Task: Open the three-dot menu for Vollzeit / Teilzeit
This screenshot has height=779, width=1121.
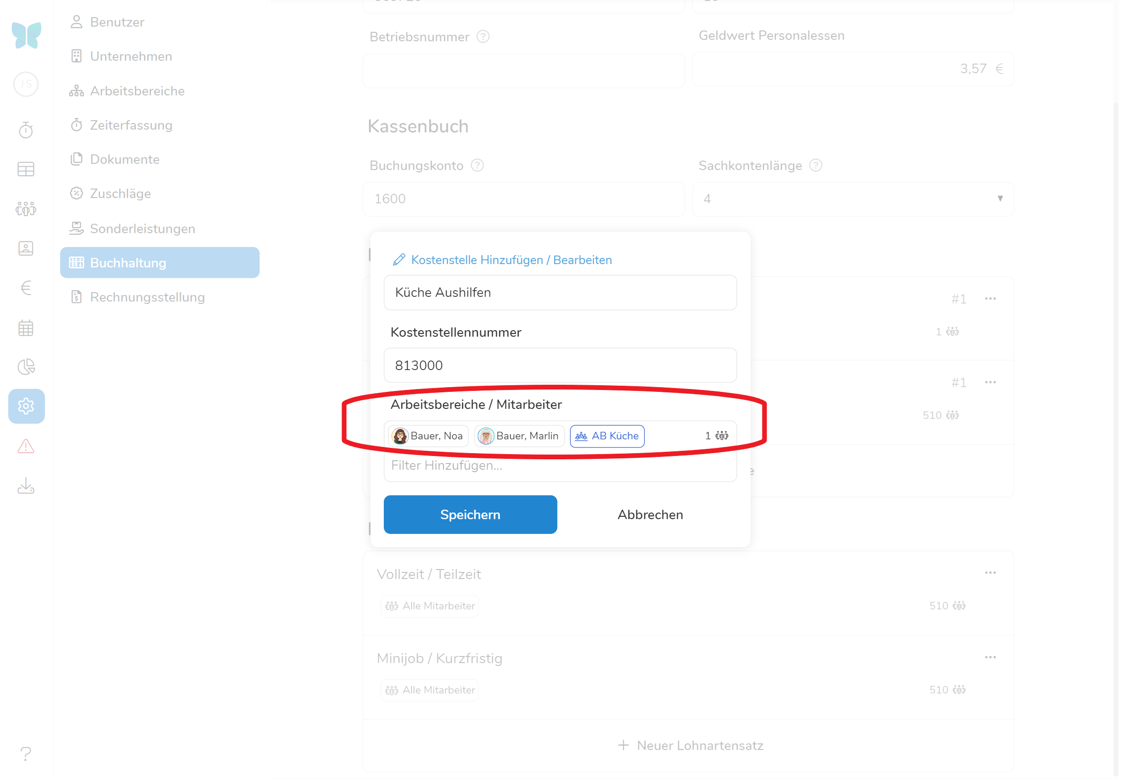Action: point(990,573)
